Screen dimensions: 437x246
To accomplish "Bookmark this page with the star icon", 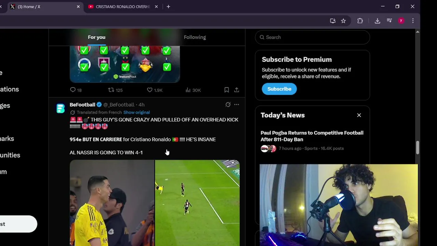I will pyautogui.click(x=343, y=21).
